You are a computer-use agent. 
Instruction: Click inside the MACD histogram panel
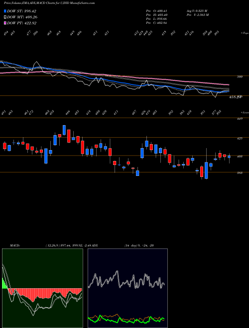[x=42, y=288]
